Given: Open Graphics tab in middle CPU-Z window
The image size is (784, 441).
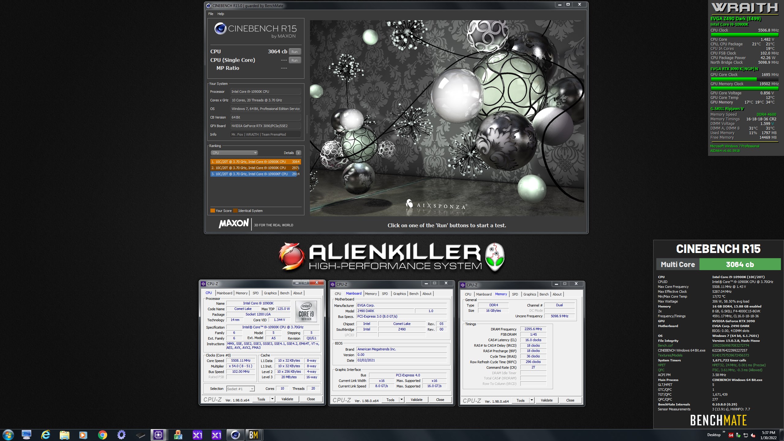Looking at the screenshot, I should coord(399,294).
